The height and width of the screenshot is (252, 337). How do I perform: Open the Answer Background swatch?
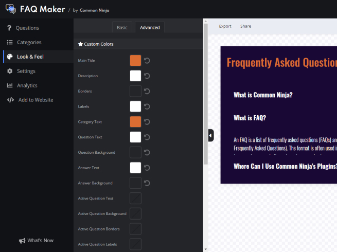click(x=135, y=183)
